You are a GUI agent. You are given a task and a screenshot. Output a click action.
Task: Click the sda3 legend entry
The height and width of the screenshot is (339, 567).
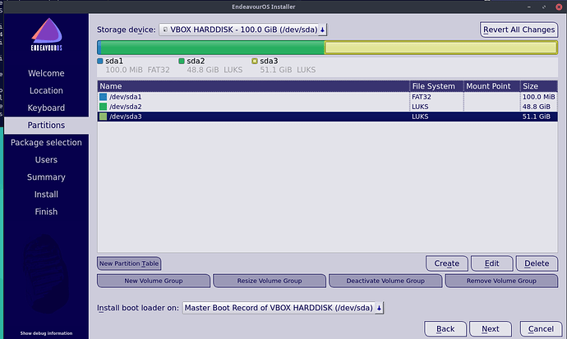(283, 66)
